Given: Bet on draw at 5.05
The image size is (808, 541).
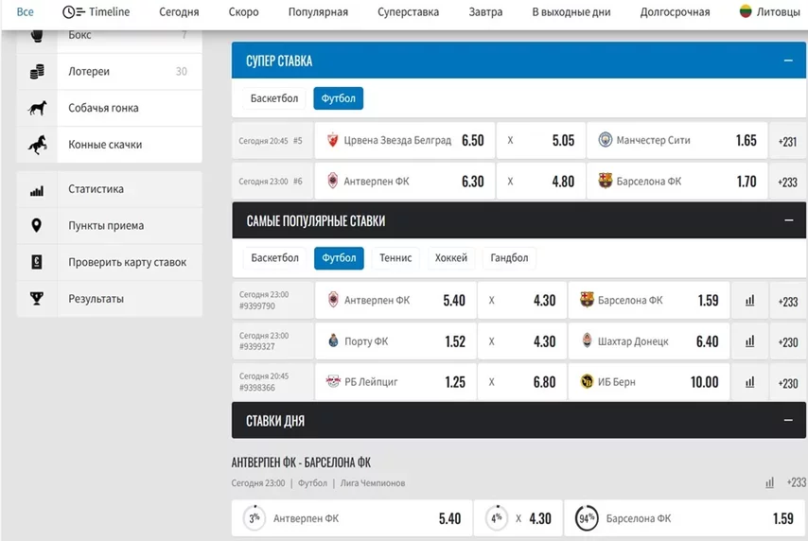Looking at the screenshot, I should pos(540,140).
